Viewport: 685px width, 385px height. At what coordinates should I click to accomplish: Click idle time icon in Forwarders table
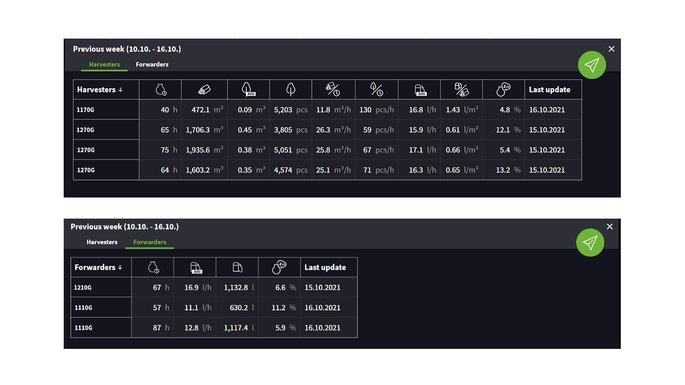(x=279, y=268)
